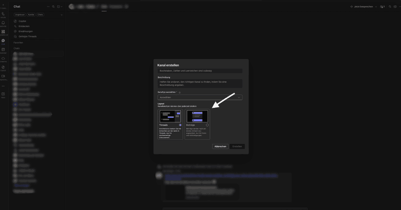Click the Abbrechen button
The image size is (401, 210).
coord(220,146)
